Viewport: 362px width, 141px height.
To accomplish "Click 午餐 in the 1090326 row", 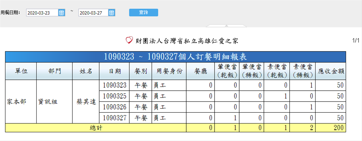I will (x=141, y=107).
